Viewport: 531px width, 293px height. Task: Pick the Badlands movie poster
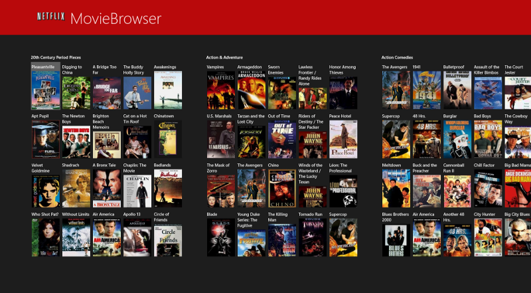(168, 188)
